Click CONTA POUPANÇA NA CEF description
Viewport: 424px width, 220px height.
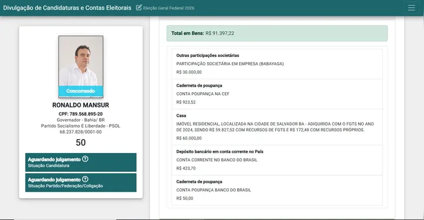[x=203, y=94]
